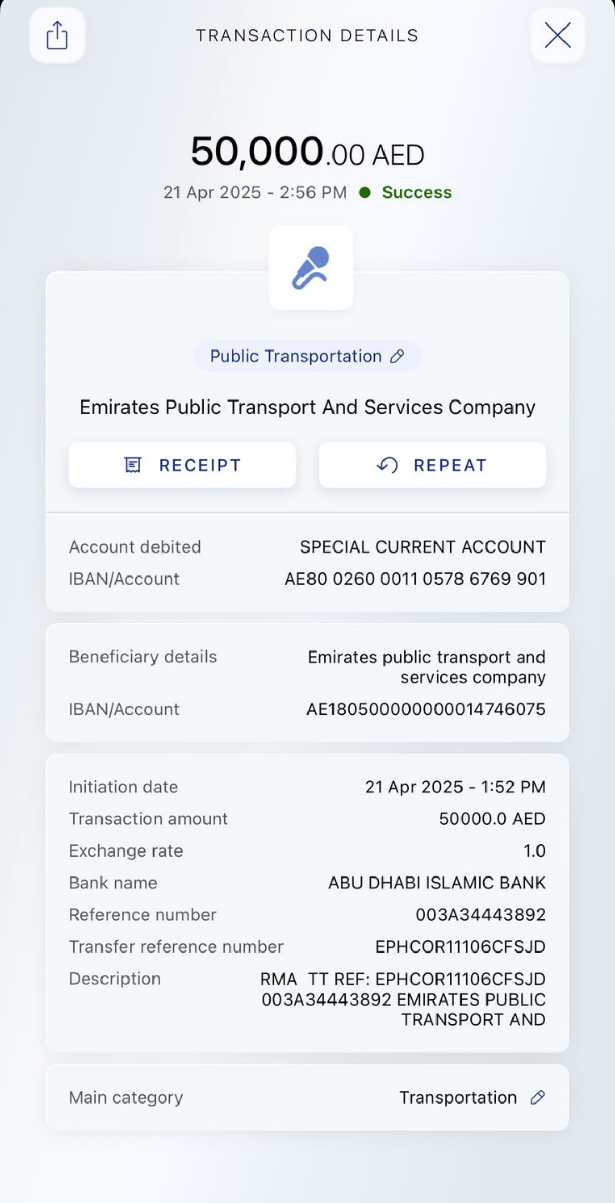This screenshot has width=615, height=1203.
Task: Tap the receipt icon on the Receipt button
Action: (133, 465)
